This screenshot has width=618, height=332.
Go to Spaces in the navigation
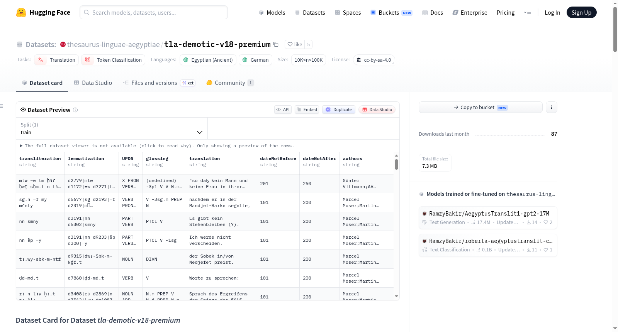point(348,12)
